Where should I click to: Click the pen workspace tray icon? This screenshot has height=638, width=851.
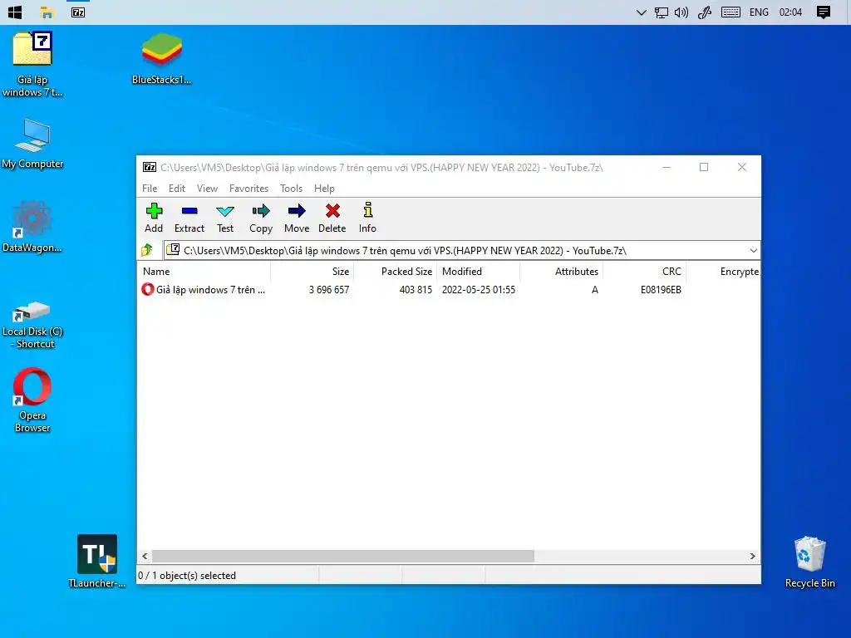click(x=705, y=12)
